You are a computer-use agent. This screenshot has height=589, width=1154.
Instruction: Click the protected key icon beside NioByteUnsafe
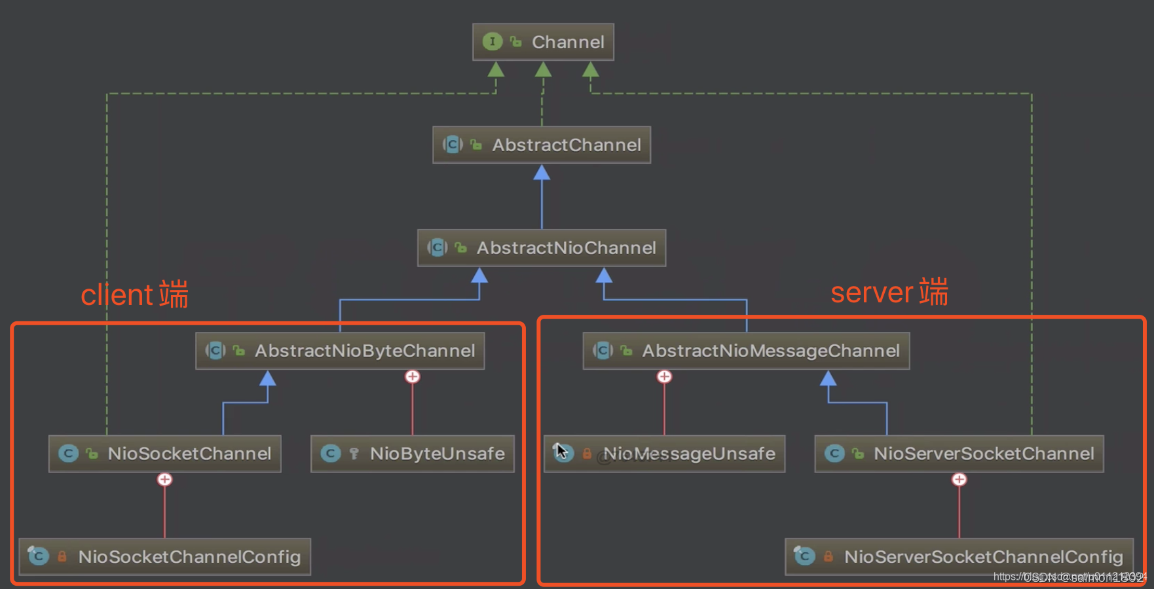[354, 454]
